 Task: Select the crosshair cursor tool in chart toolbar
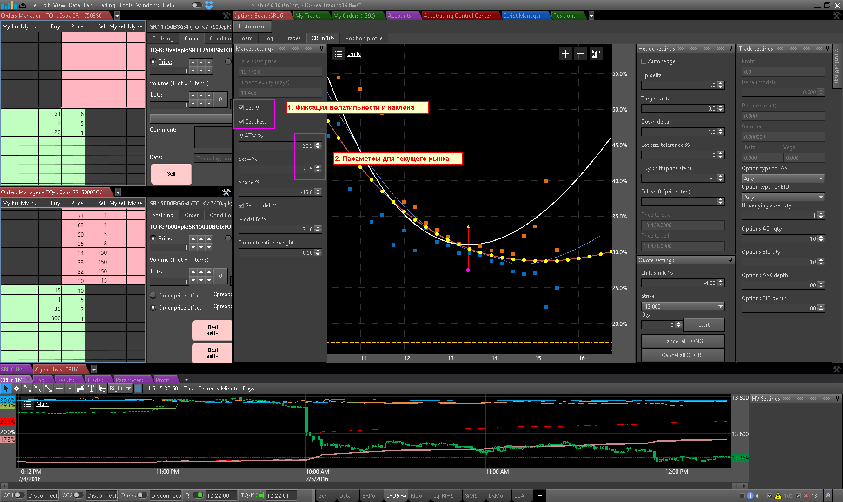pyautogui.click(x=16, y=389)
